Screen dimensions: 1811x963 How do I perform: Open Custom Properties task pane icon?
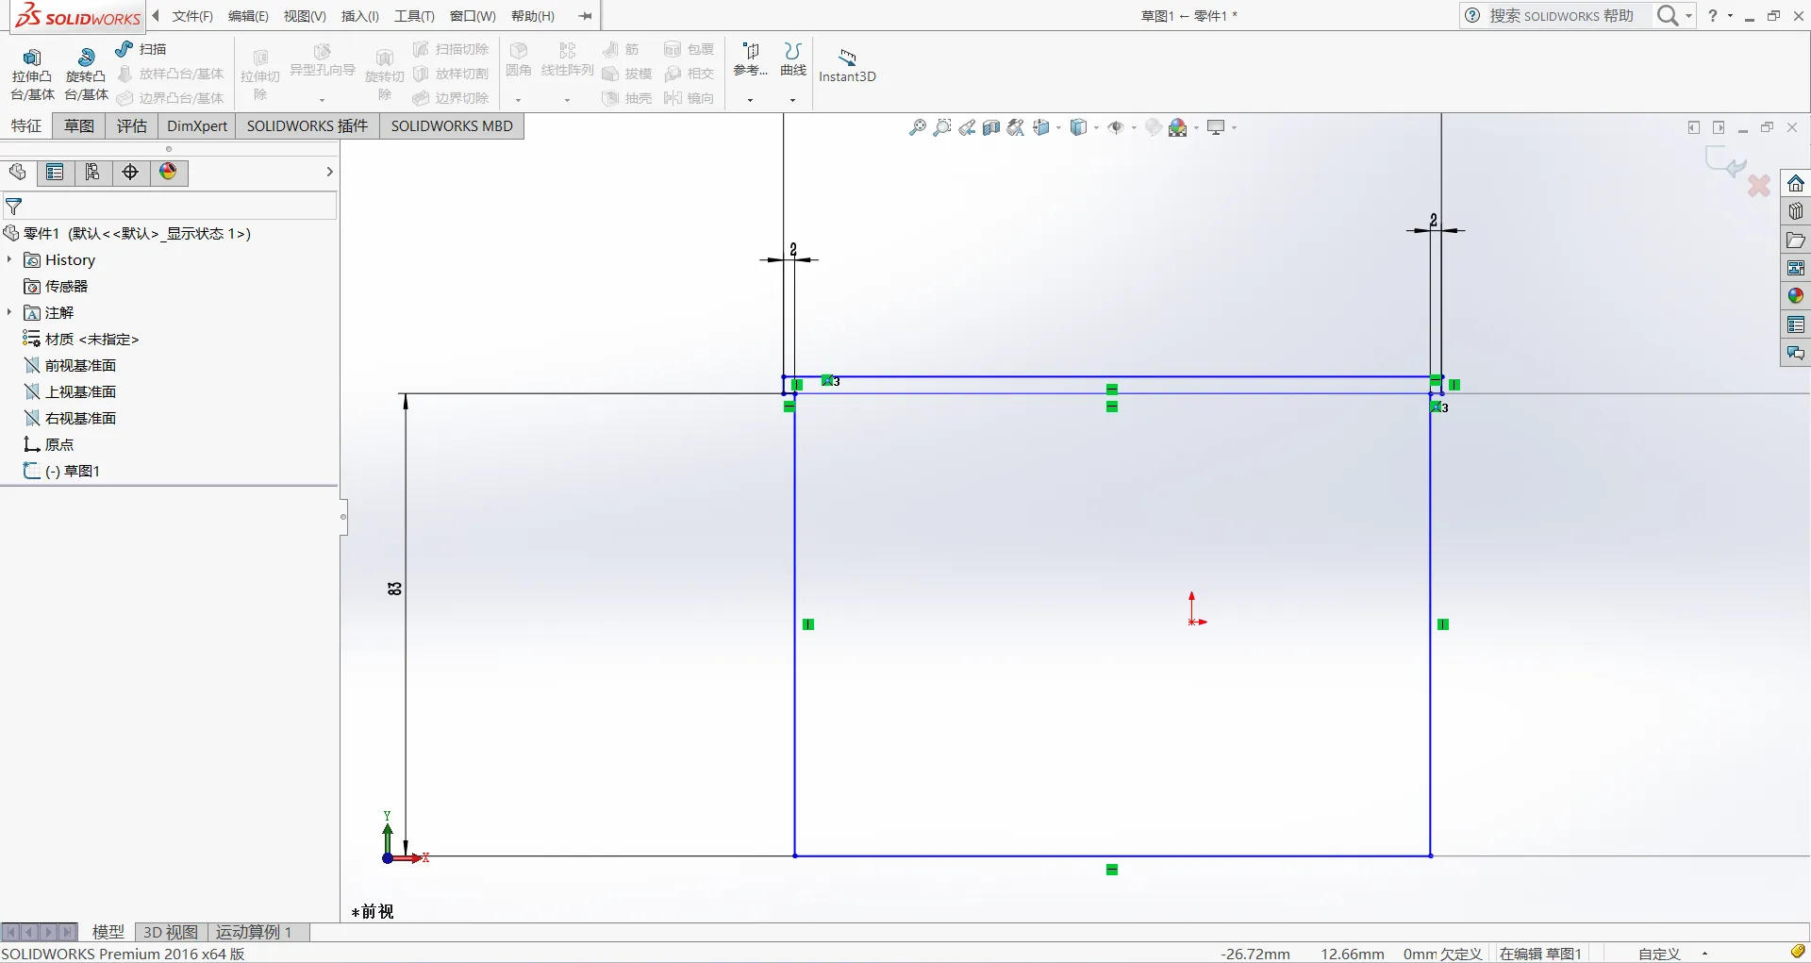click(x=1796, y=324)
